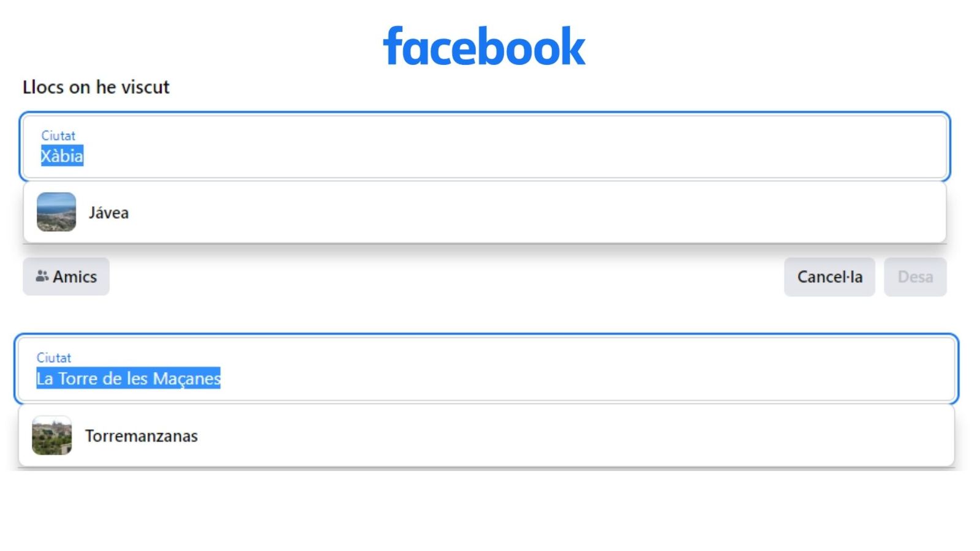Image resolution: width=980 pixels, height=551 pixels.
Task: Click the highlighted Xàbia text
Action: click(62, 156)
